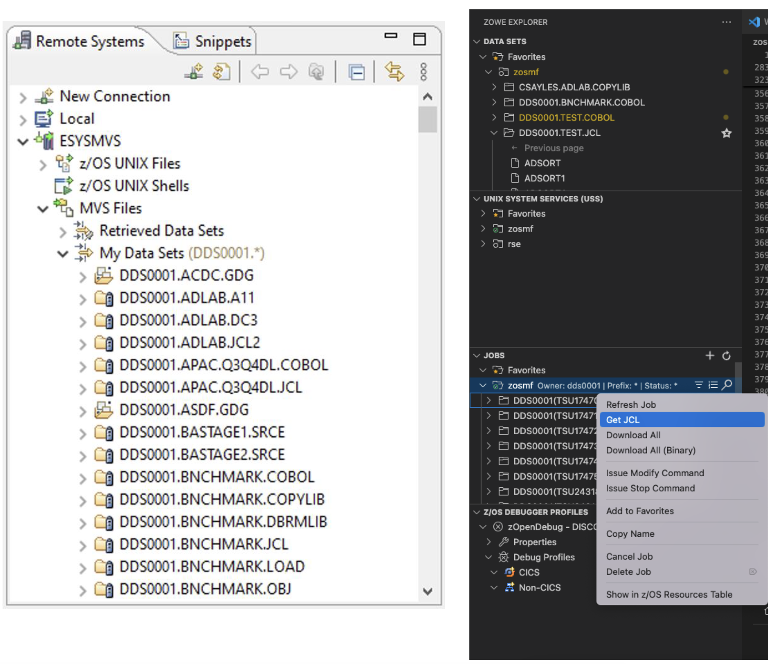This screenshot has height=664, width=772.
Task: Click the up-to-parent icon in Remote Systems toolbar
Action: (316, 72)
